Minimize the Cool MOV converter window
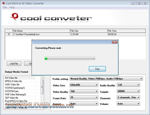 click(134, 3)
